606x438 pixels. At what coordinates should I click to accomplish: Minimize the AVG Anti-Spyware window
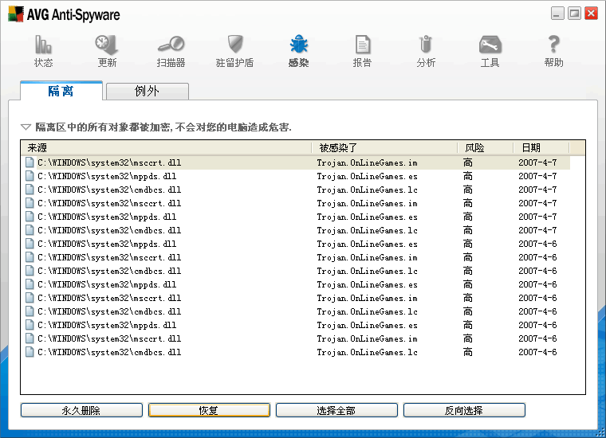click(557, 14)
